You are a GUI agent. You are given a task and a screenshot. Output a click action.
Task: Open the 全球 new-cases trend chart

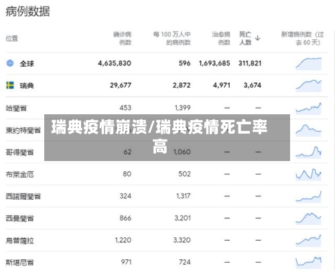click(x=309, y=63)
